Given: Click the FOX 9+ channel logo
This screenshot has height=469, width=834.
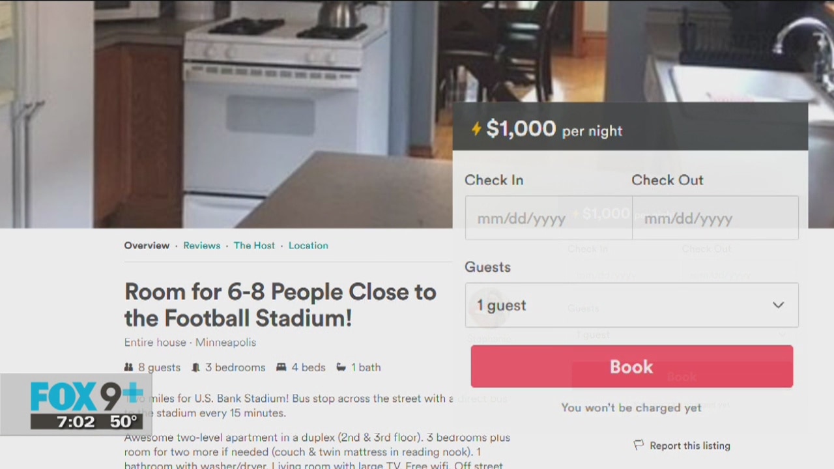Looking at the screenshot, I should coord(86,397).
